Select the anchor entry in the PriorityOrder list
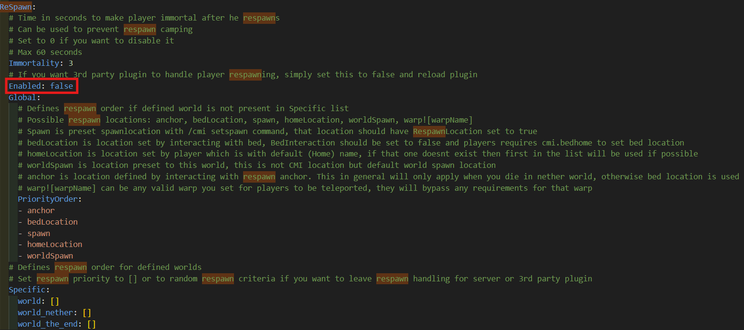This screenshot has width=744, height=330. point(41,211)
